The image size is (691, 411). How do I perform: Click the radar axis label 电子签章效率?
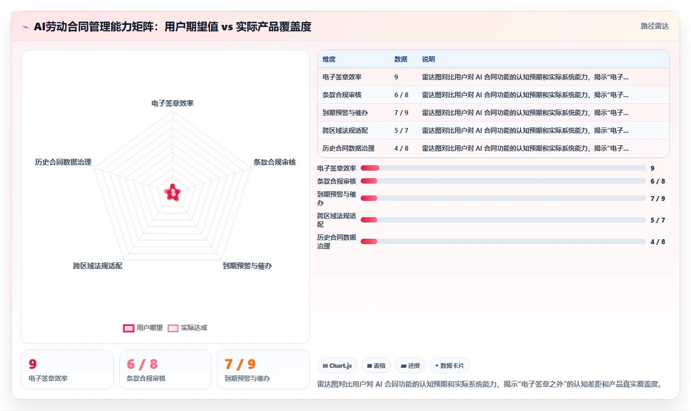(x=172, y=103)
